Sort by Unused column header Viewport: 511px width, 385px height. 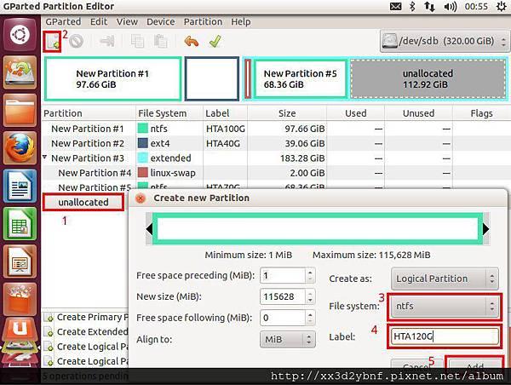point(418,113)
